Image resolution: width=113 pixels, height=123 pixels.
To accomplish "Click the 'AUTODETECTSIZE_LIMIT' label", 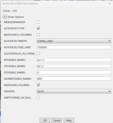I will pyautogui.click(x=17, y=47).
